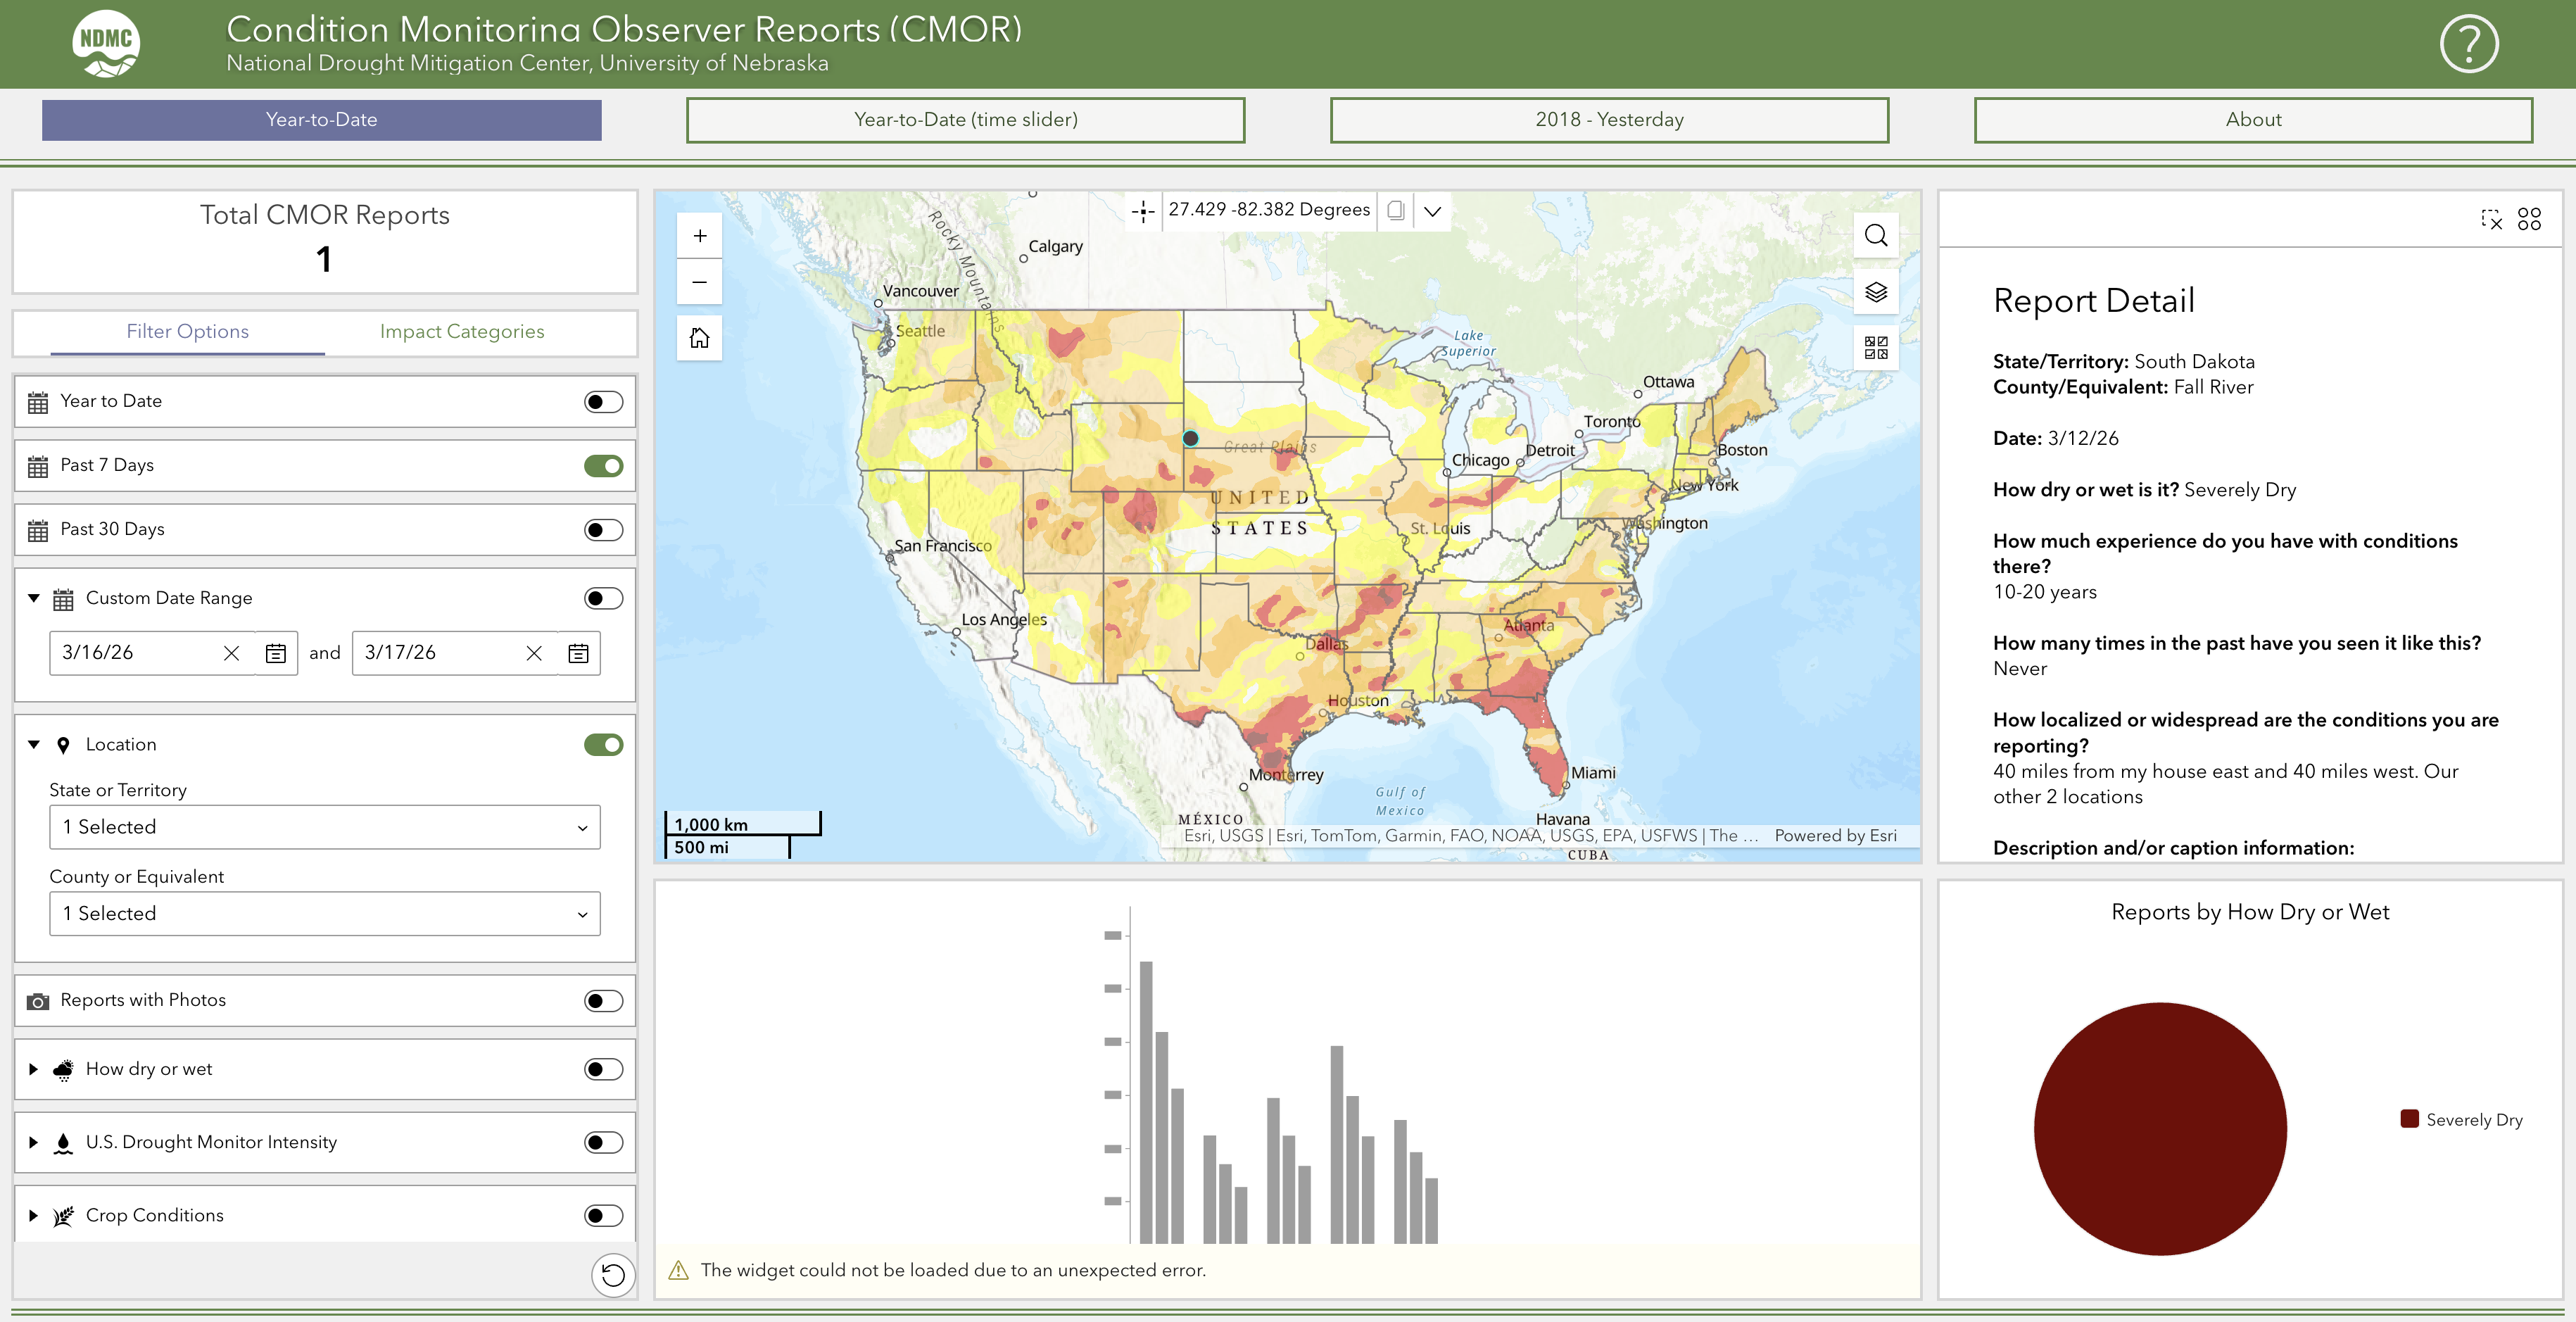Turn on Reports with Photos toggle

(x=603, y=1001)
